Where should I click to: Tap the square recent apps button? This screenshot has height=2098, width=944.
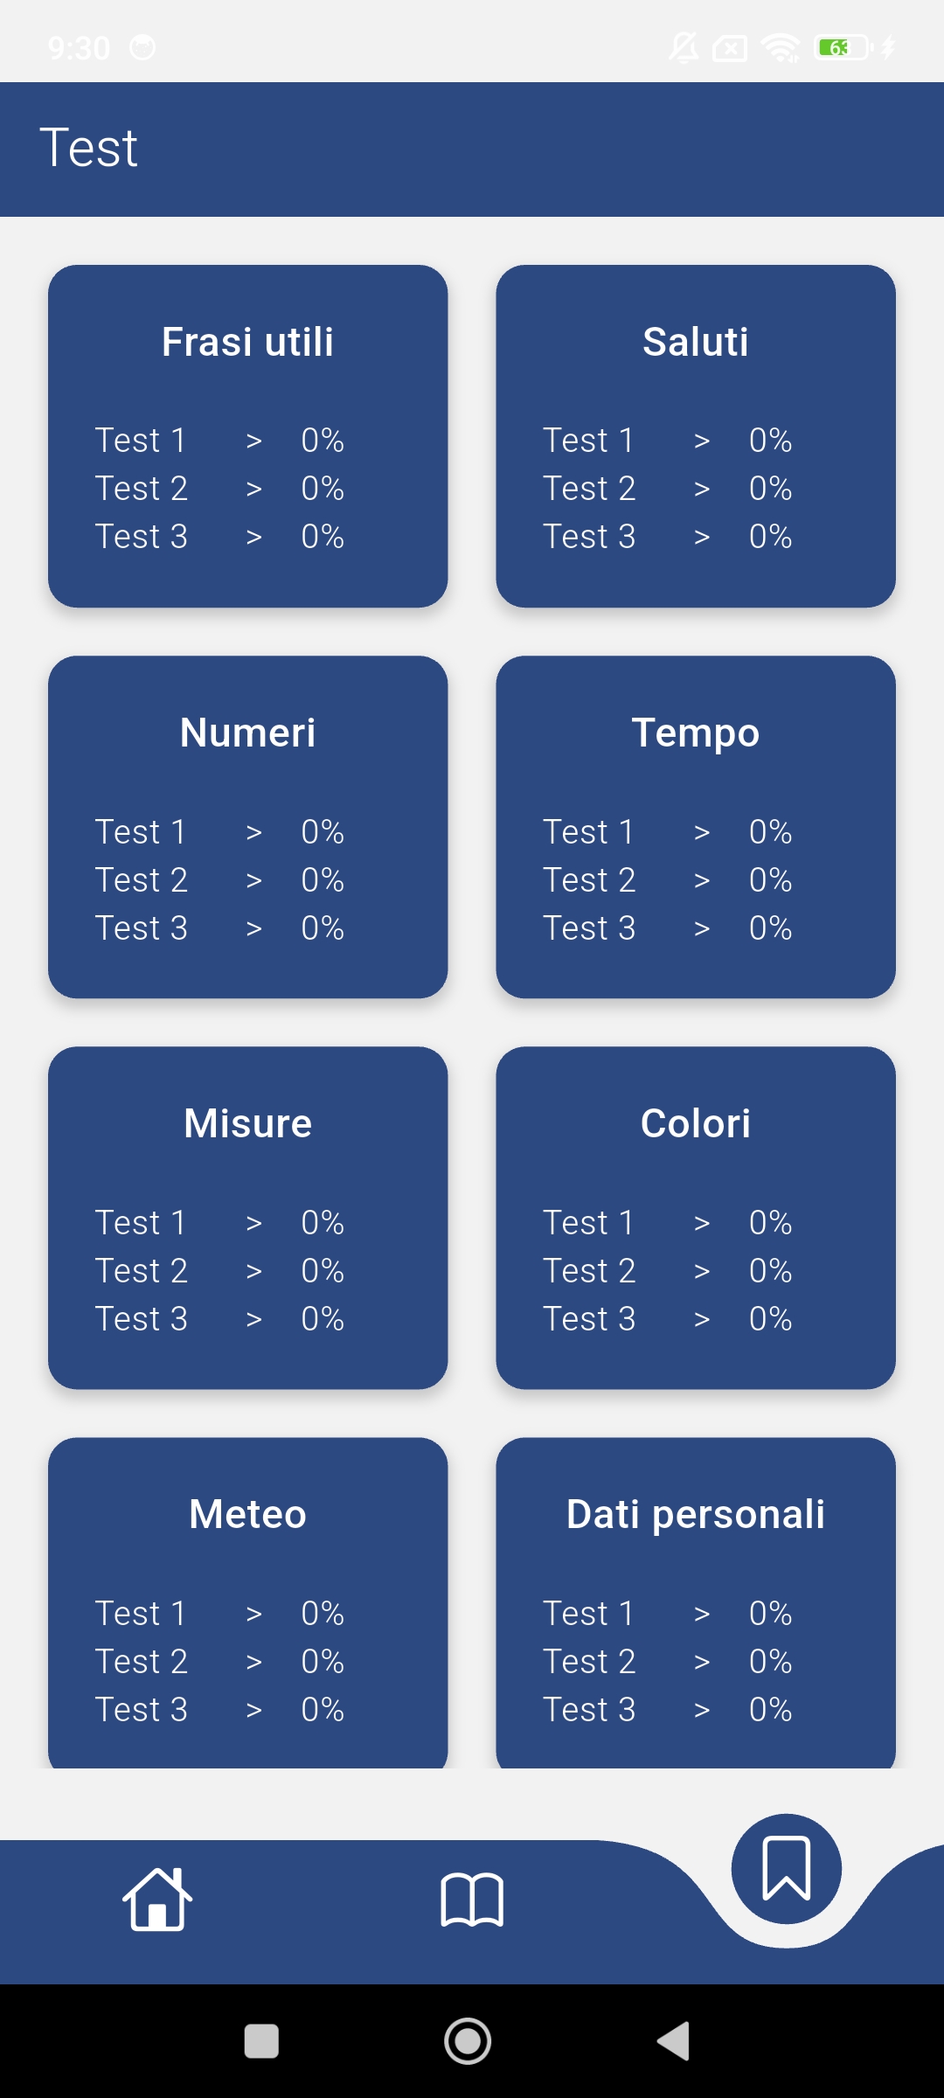tap(261, 2042)
